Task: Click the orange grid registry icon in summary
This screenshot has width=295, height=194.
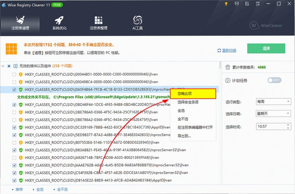Action: [11, 49]
